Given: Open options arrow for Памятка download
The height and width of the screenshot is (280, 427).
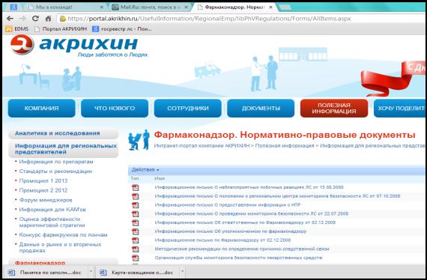Looking at the screenshot, I should (91, 272).
